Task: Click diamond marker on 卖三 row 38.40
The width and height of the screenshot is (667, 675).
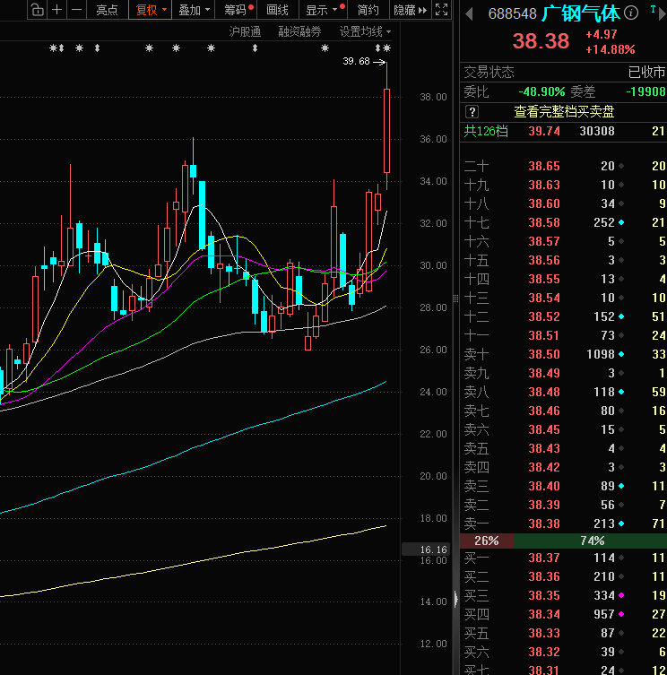Action: [x=621, y=486]
